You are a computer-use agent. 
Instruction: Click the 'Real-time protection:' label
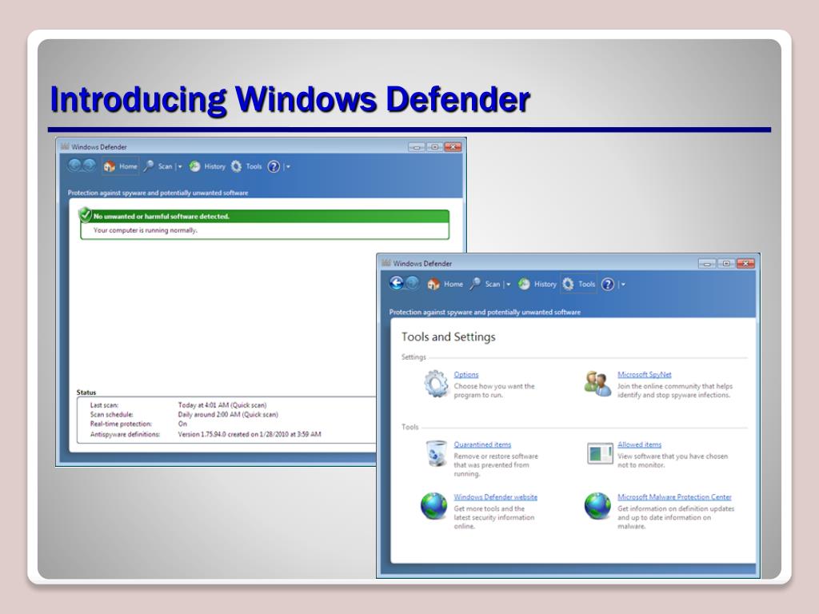coord(121,424)
